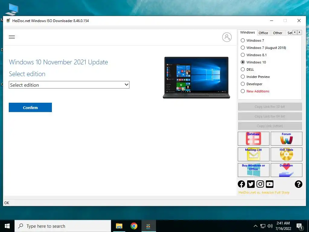Open HeiDoc.net vs. Amazon Full Story link

coord(264,192)
